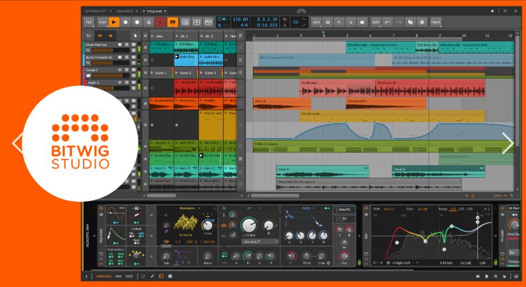This screenshot has height=287, width=526.
Task: Solo the Audio 1 track
Action: point(127,82)
